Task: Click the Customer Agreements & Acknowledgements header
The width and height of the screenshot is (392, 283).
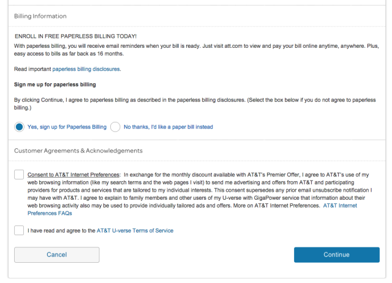Action: (x=78, y=151)
